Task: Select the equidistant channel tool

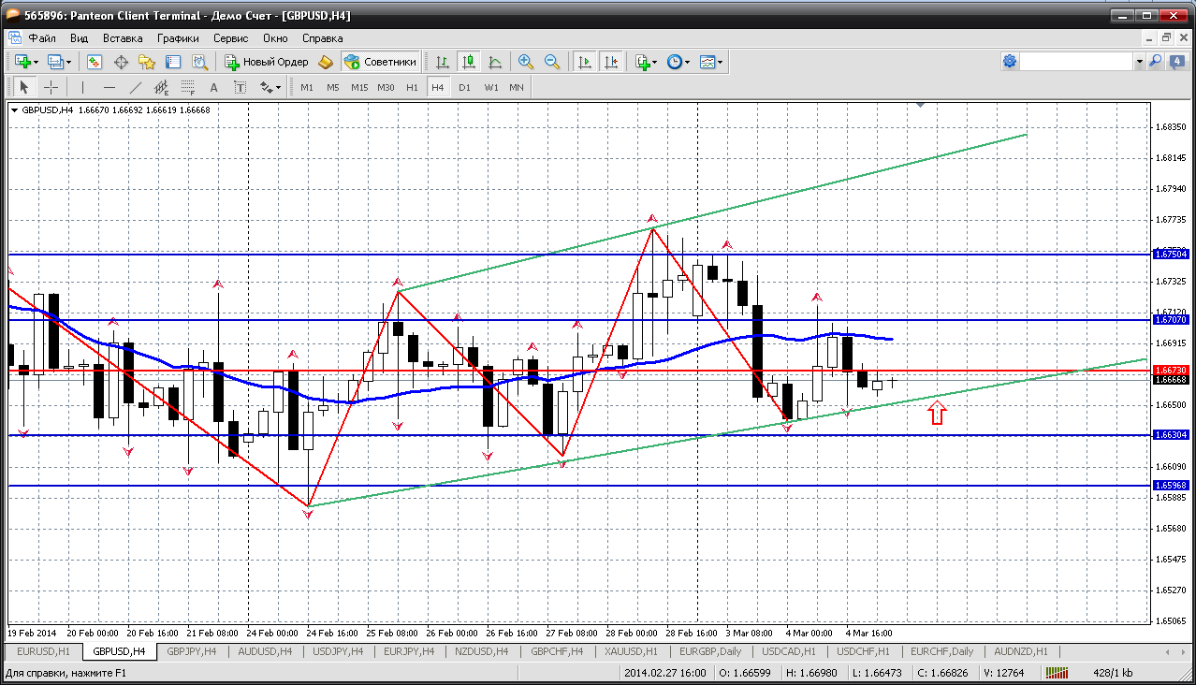Action: click(161, 87)
